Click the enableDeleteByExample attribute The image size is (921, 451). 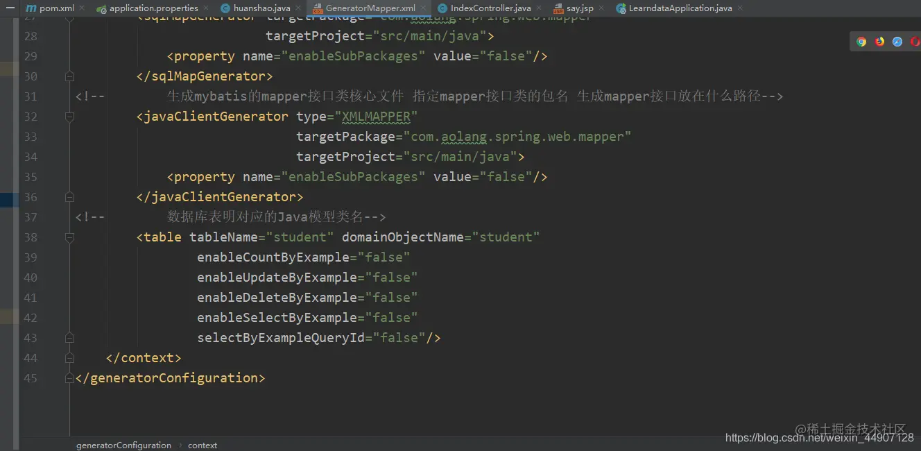277,298
